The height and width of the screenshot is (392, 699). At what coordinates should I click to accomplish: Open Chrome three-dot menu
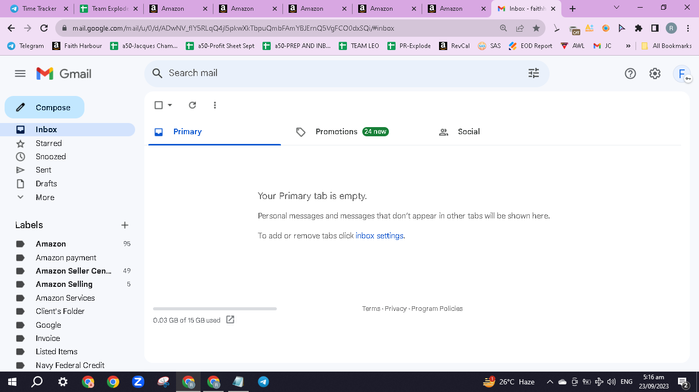pos(688,28)
